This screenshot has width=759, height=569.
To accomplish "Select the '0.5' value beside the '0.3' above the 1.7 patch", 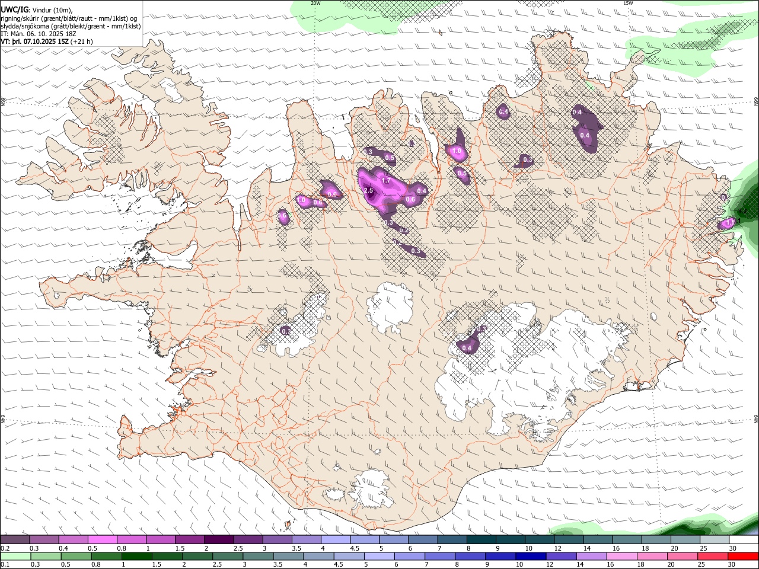I will point(390,158).
